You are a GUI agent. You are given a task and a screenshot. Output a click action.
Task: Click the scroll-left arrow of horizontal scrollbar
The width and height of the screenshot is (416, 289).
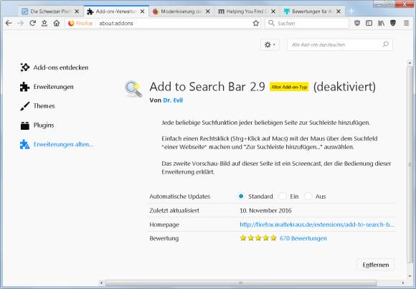click(x=101, y=283)
